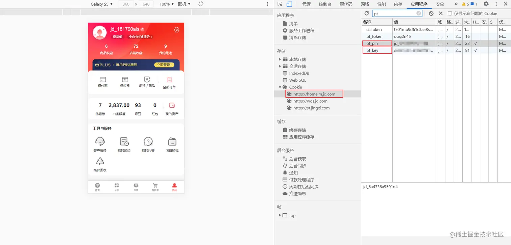Image resolution: width=511 pixels, height=245 pixels.
Task: Collapse the Cookie tree node
Action: (280, 87)
